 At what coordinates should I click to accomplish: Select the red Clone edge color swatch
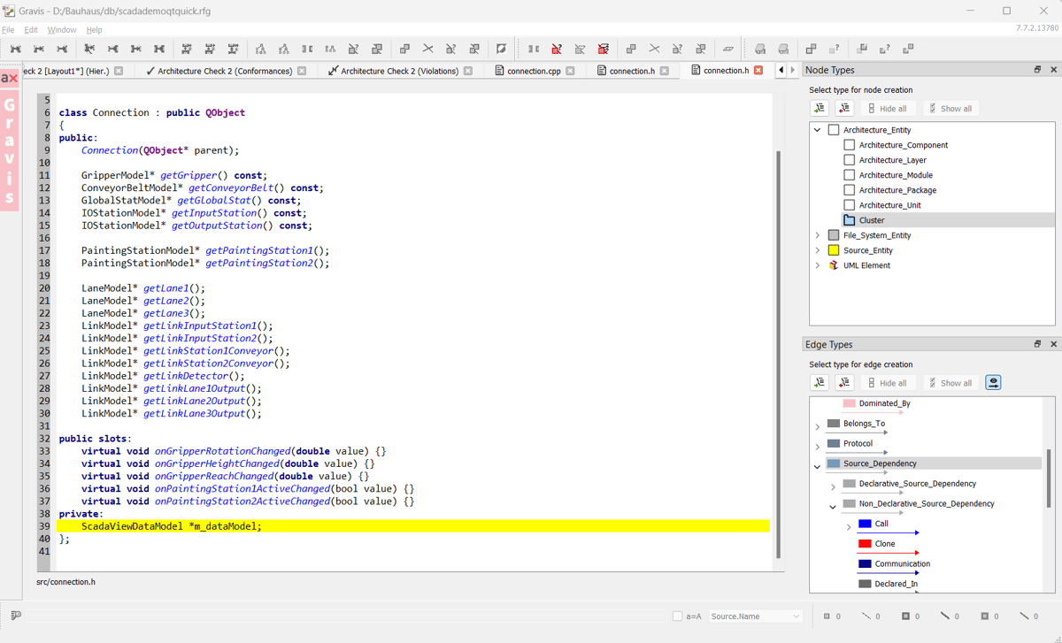click(865, 544)
